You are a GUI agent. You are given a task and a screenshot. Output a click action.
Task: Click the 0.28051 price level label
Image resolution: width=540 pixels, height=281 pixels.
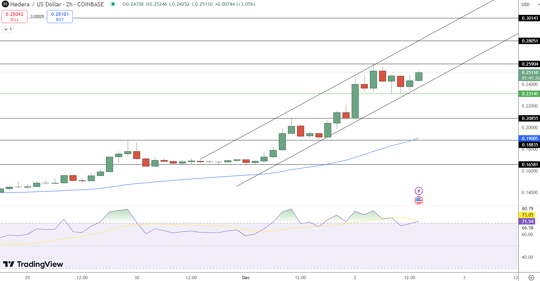(x=529, y=41)
